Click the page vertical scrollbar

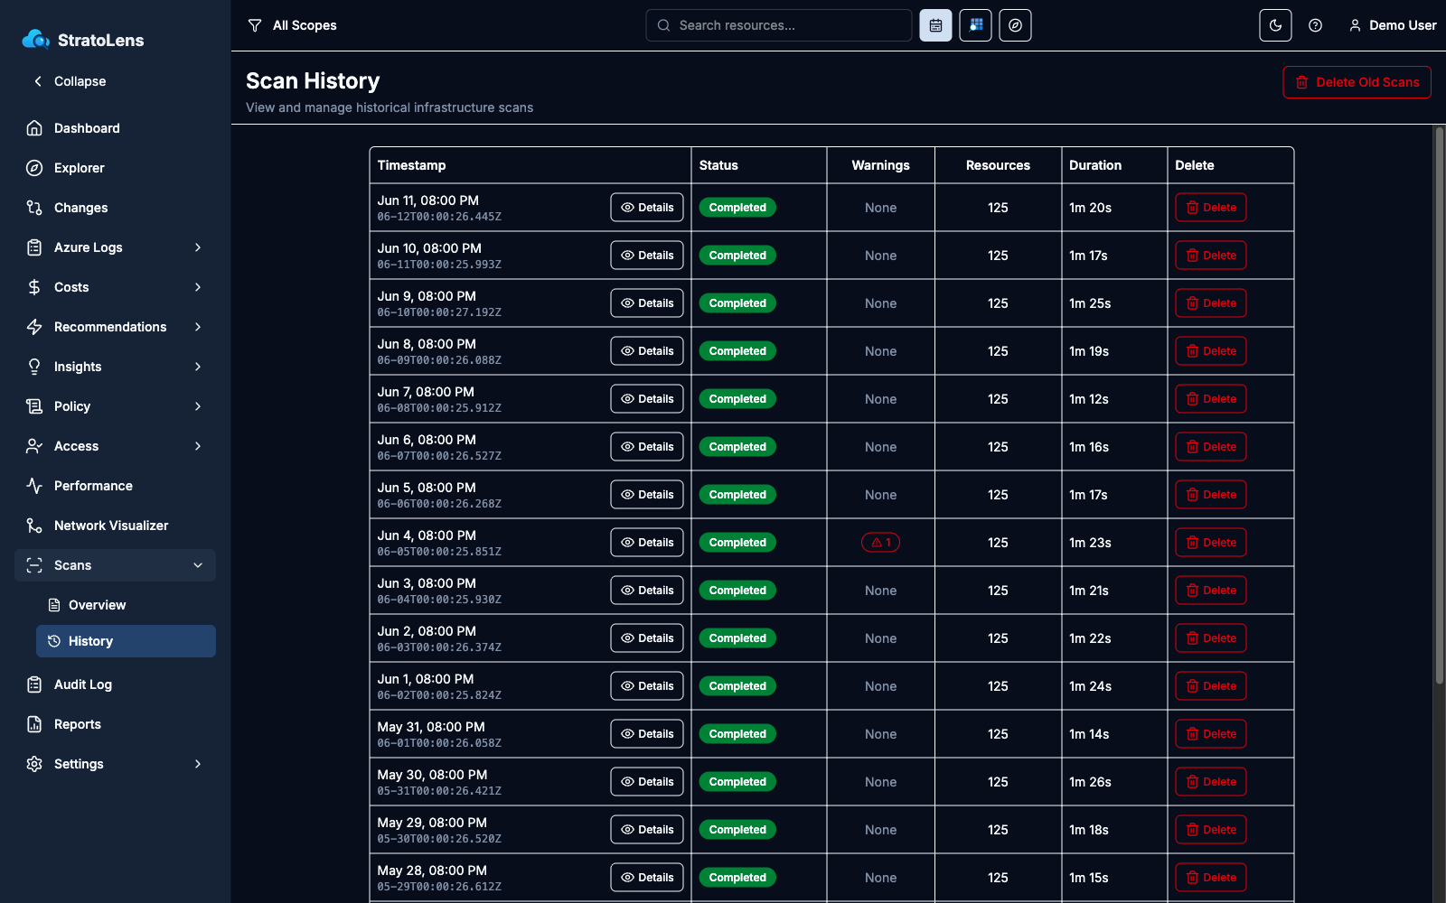coord(1440,406)
